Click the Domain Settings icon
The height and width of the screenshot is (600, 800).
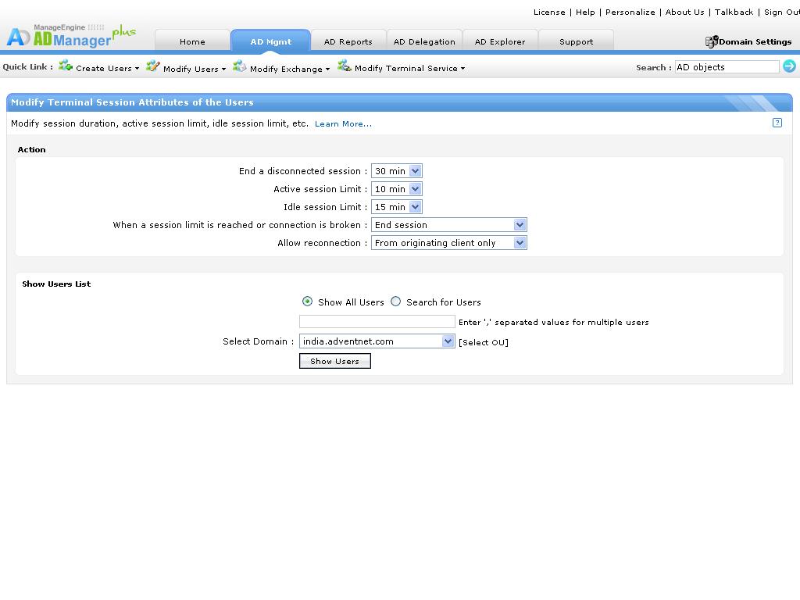pos(711,41)
